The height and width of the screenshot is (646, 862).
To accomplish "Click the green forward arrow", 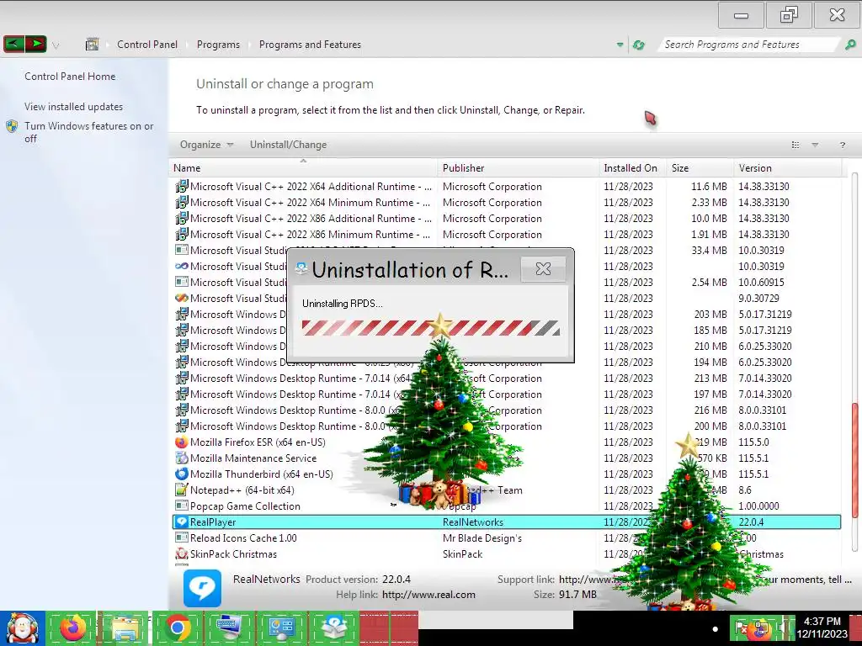I will (35, 44).
